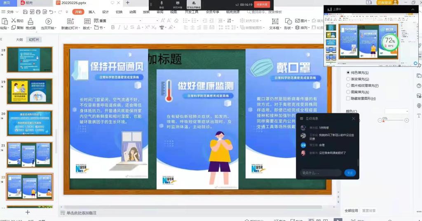Screen dimensions: 422x221
Task: Open the fill color (颜色) dropdown
Action: [x=396, y=111]
